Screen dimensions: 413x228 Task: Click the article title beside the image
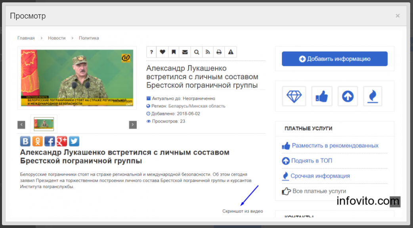click(202, 76)
